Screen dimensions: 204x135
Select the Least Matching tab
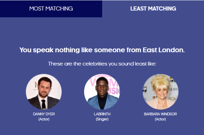pyautogui.click(x=153, y=9)
